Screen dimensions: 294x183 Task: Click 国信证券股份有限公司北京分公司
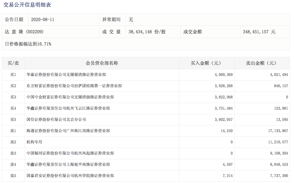56,120
